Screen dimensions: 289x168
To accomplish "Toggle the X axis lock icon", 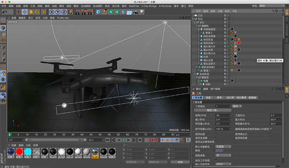I will coord(52,12).
